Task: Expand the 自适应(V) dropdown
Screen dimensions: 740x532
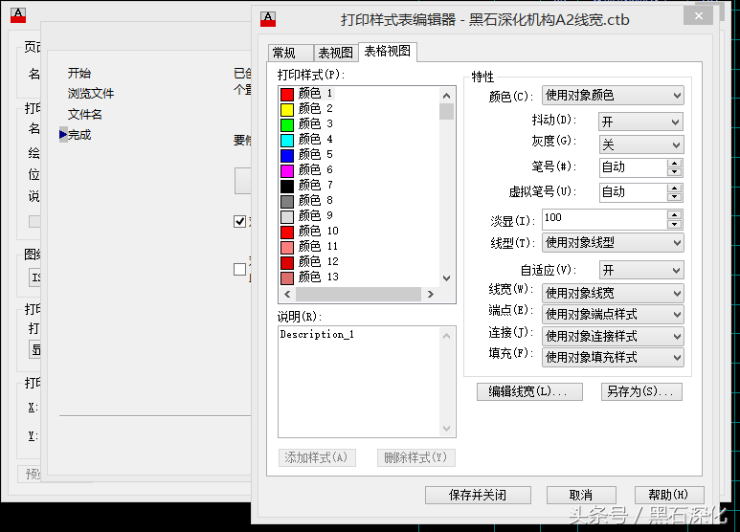Action: pyautogui.click(x=640, y=270)
